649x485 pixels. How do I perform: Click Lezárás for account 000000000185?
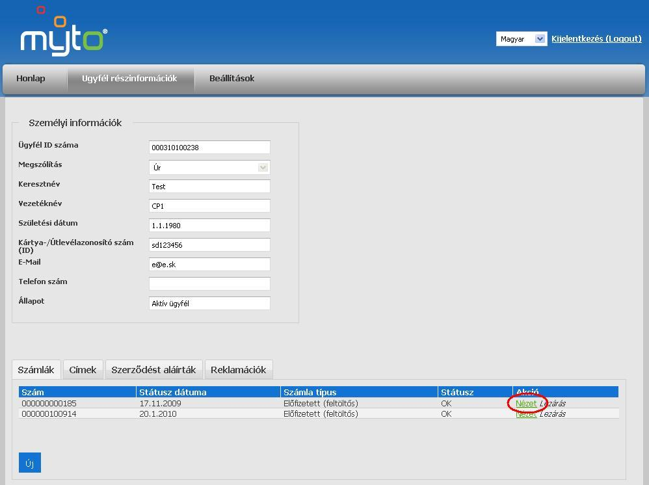tap(553, 404)
